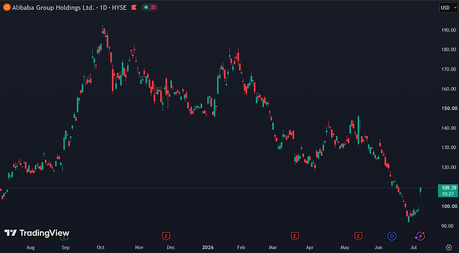Click the Jul label on time axis
This screenshot has height=253, width=459.
point(413,247)
